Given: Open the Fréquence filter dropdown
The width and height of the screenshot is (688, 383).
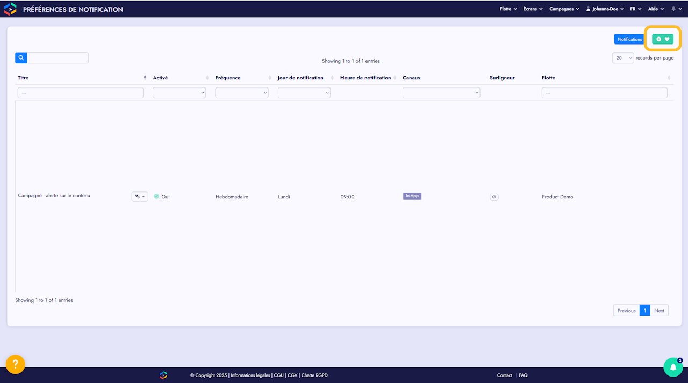Looking at the screenshot, I should (x=242, y=93).
